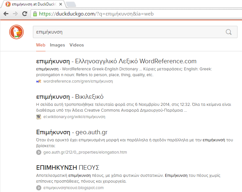The image size is (242, 192).
Task: Open the ΕΠΙΜΗΚΥΝΣΗ ΠΕΟΥΣ result title
Action: coord(68,167)
